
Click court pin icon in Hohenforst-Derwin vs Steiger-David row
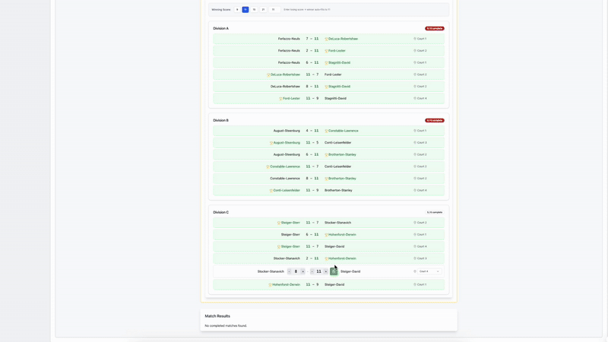[x=415, y=284]
